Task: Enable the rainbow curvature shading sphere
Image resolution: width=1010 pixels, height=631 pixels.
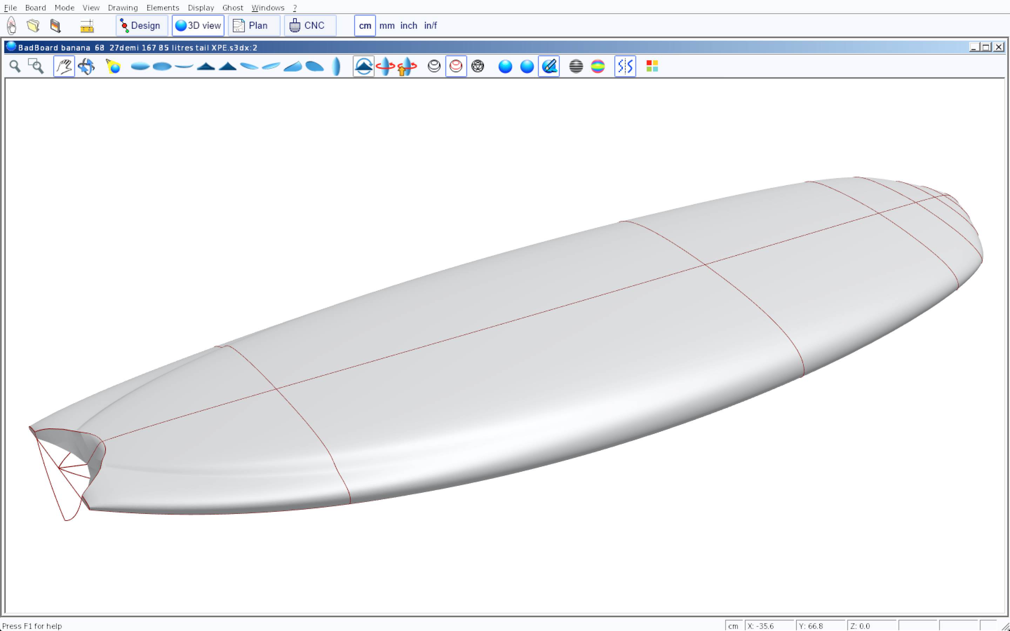Action: point(598,66)
